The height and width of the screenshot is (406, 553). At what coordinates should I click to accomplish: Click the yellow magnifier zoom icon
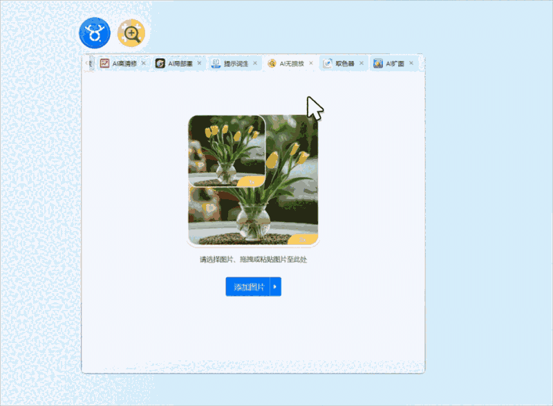(131, 33)
